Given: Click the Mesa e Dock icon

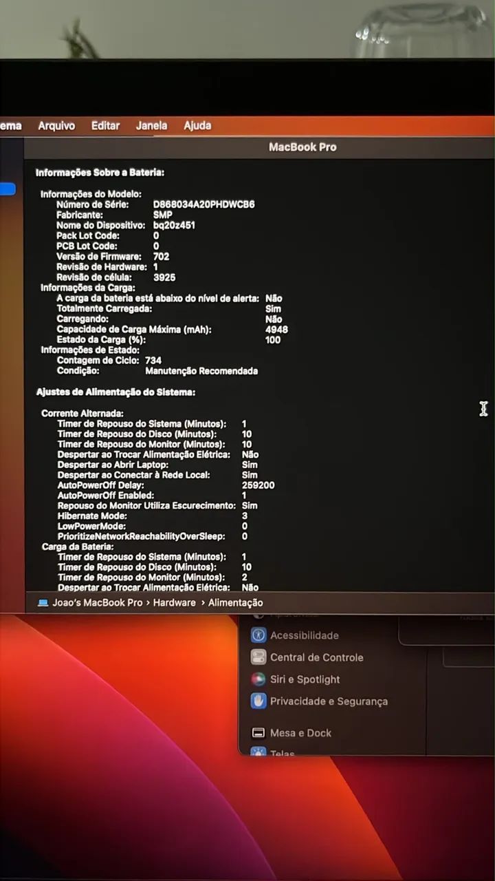Looking at the screenshot, I should (x=258, y=733).
